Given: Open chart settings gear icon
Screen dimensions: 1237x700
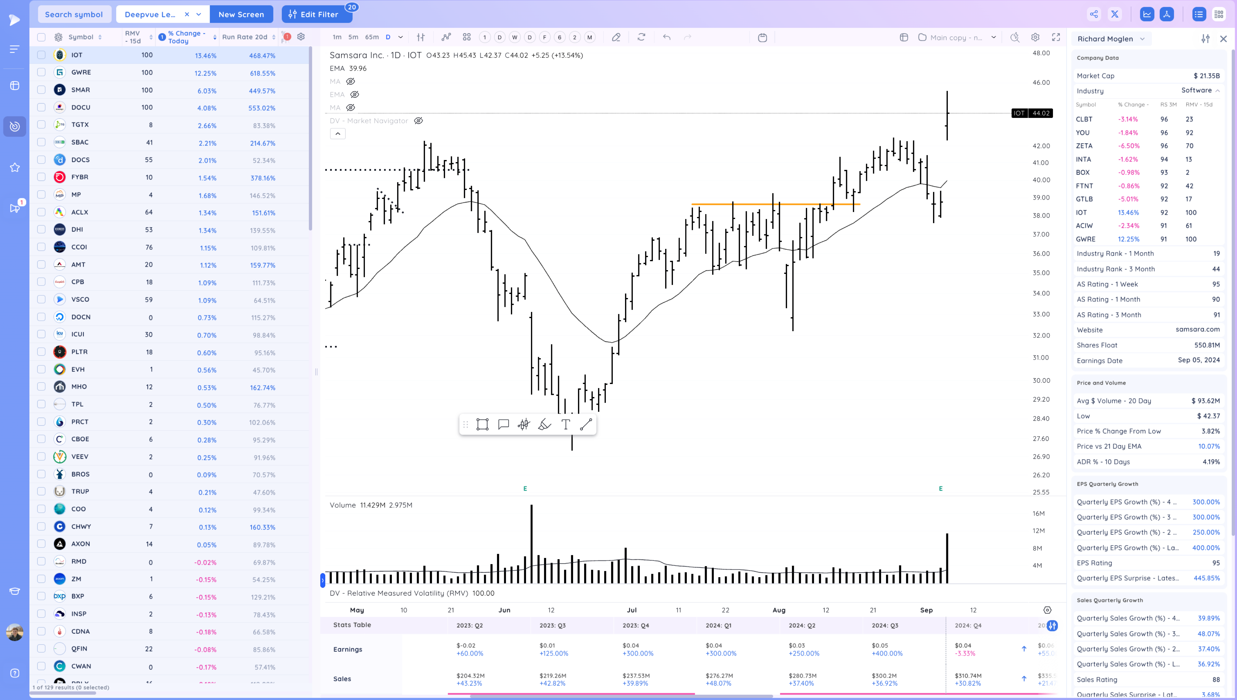Looking at the screenshot, I should [1035, 37].
